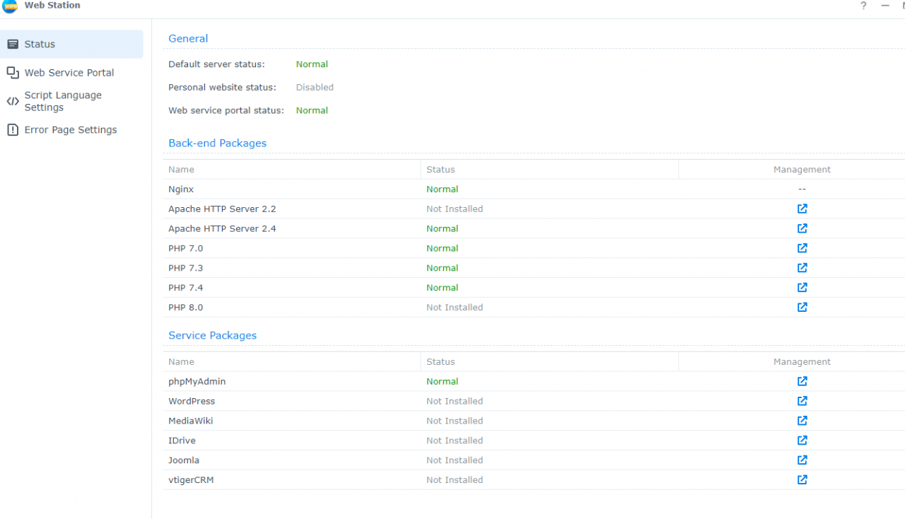Screen dimensions: 905x519
Task: Open management link for Joomla
Action: [x=802, y=460]
